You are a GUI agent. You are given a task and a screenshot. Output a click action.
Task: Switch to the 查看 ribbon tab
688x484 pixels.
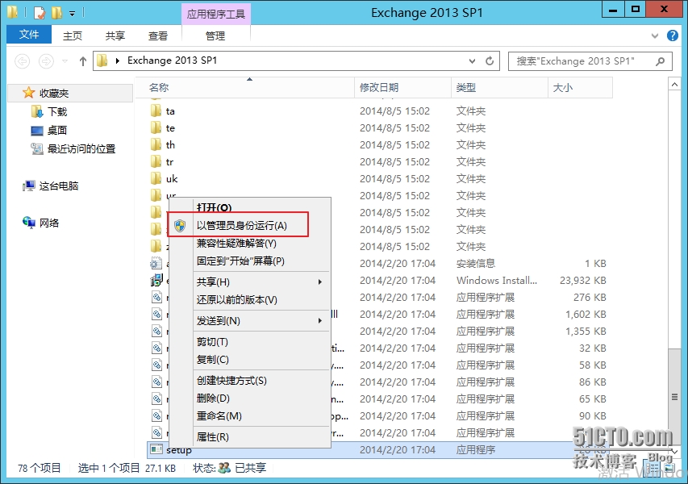pos(157,35)
